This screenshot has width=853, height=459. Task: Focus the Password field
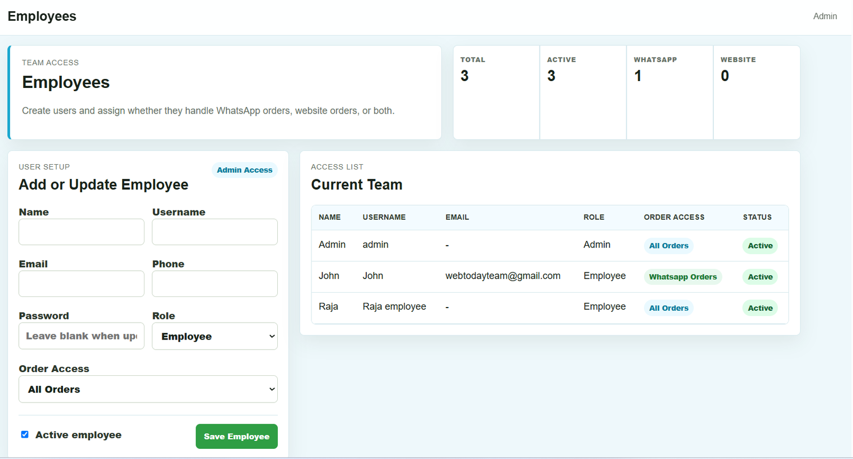click(x=82, y=336)
